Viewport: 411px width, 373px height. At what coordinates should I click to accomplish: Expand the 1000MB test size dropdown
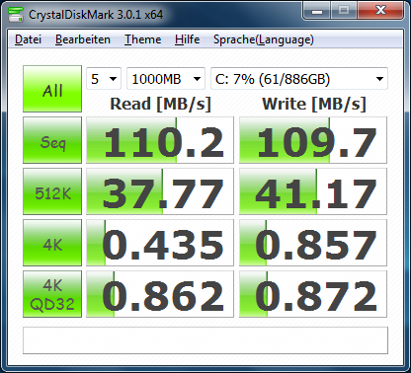pyautogui.click(x=166, y=79)
